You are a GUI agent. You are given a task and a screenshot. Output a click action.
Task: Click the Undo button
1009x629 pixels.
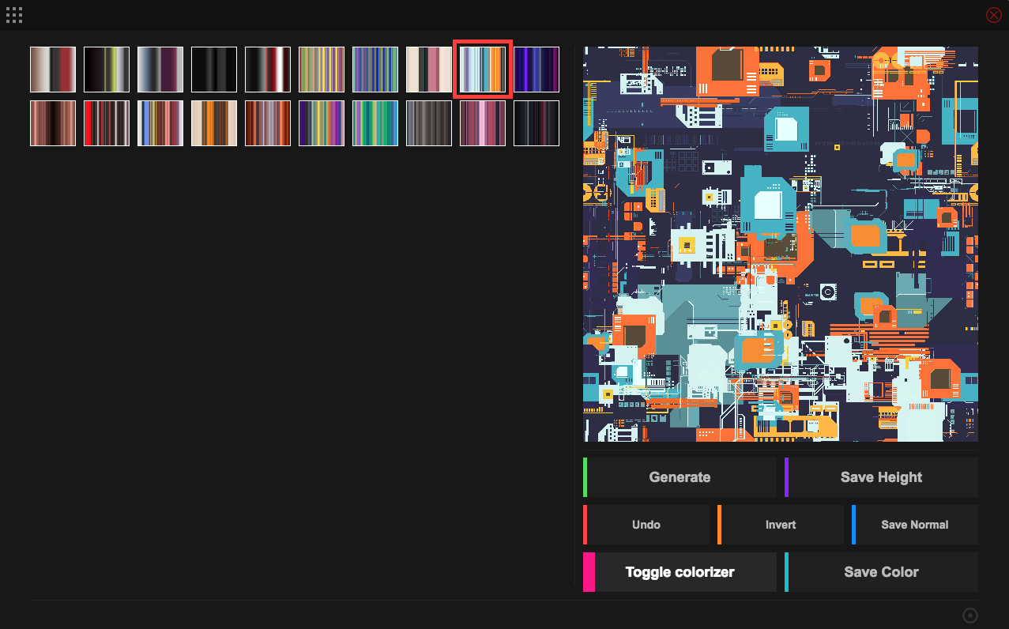pos(646,525)
